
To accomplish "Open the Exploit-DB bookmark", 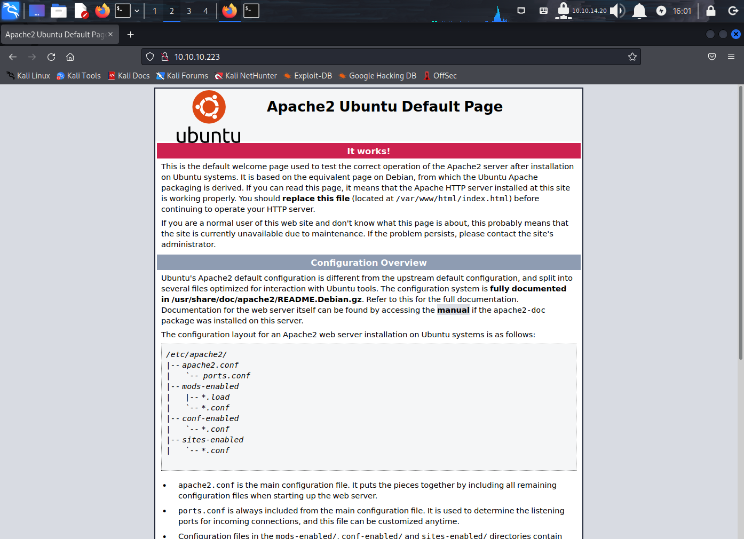I will tap(308, 76).
